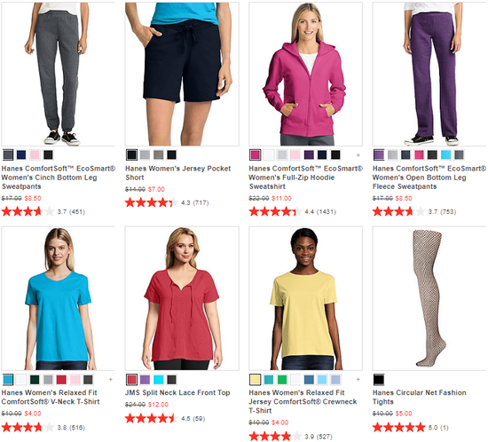Expand more colors for Full-Zip Hoodie Sweatshirt

(x=358, y=155)
